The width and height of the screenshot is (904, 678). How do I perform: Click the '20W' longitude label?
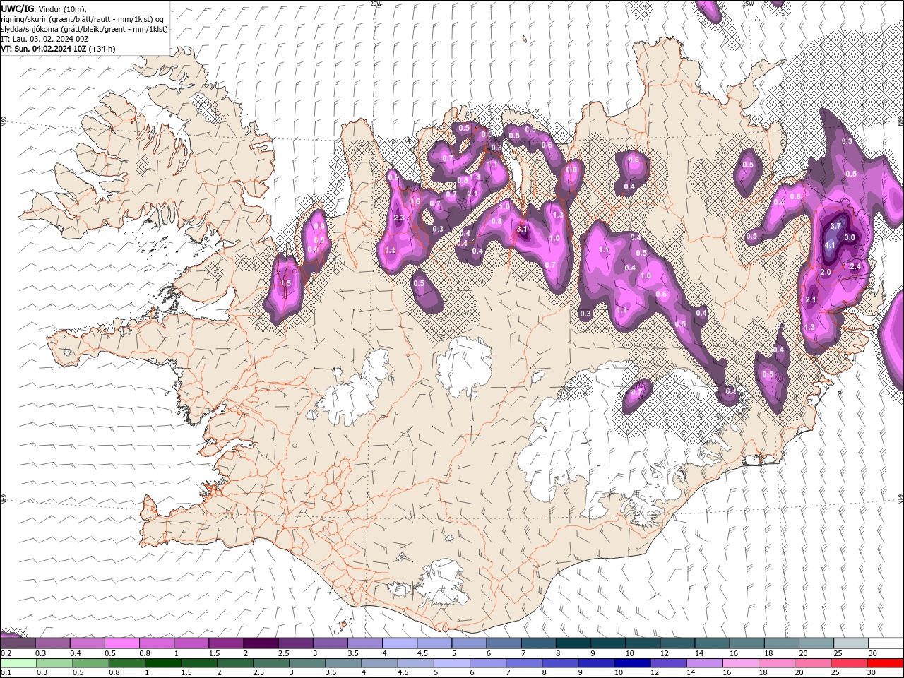click(376, 4)
